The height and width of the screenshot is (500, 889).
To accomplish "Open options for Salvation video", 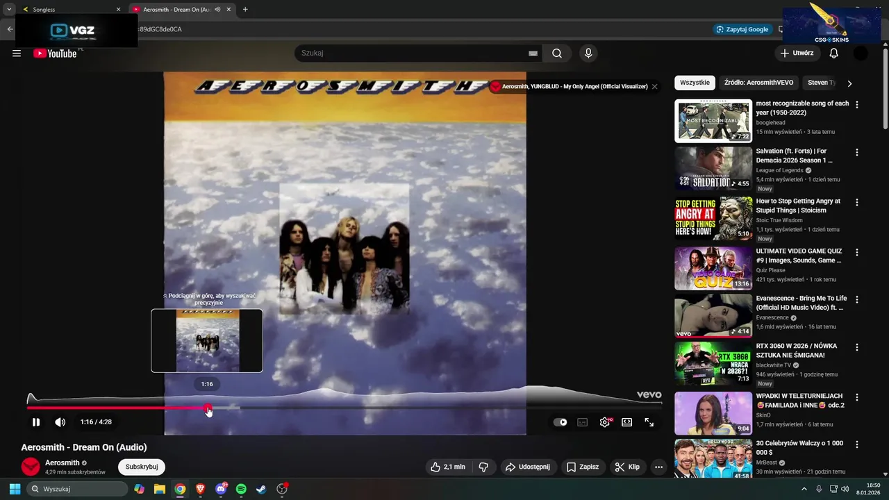I will [857, 152].
